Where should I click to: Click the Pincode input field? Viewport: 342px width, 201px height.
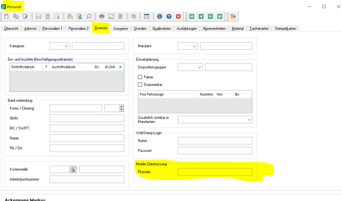[x=214, y=172]
